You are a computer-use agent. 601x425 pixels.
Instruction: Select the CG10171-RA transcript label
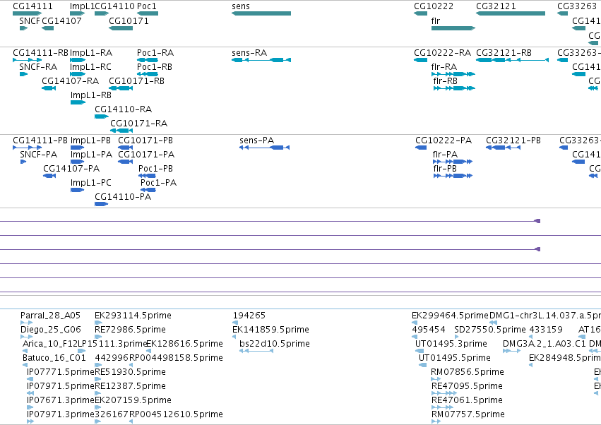(138, 124)
